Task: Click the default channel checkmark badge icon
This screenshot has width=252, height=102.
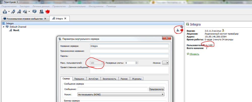Action: 182,27
